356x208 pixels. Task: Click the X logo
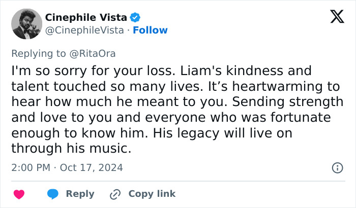click(334, 18)
